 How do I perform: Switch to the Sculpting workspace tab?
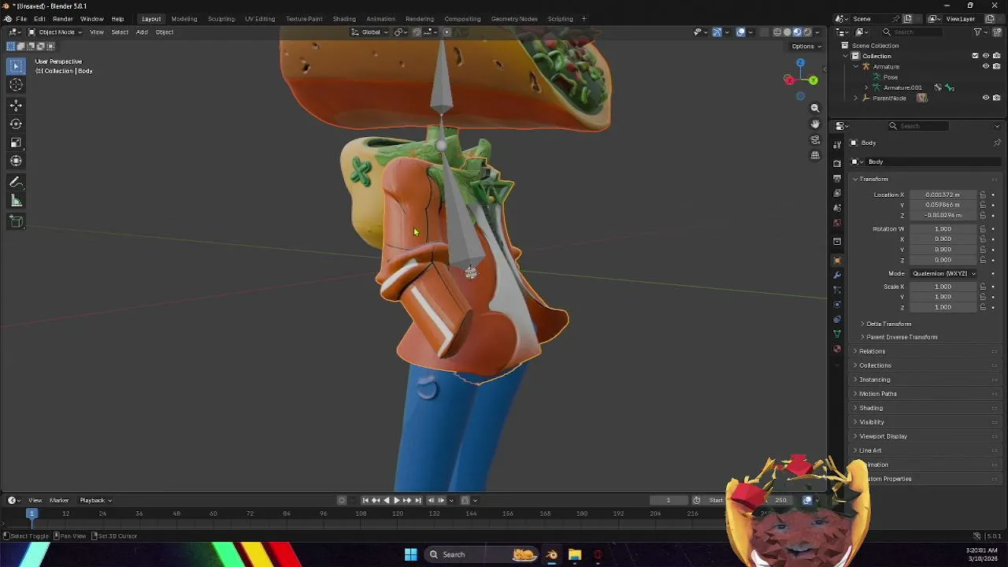click(221, 19)
